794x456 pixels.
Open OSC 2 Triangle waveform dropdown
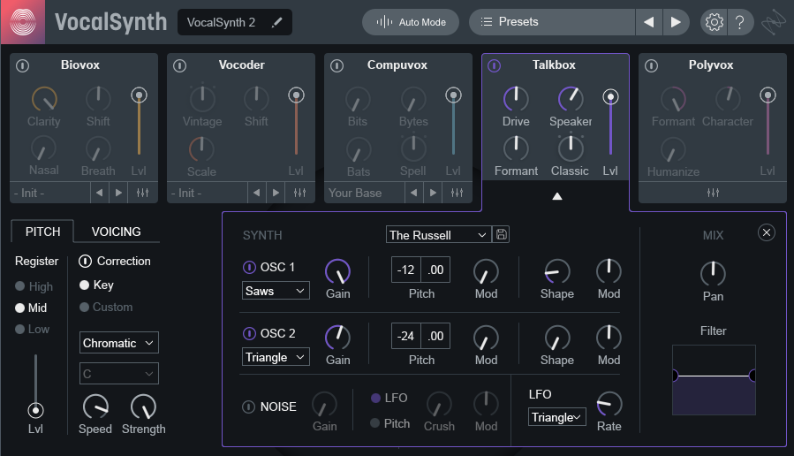(276, 357)
